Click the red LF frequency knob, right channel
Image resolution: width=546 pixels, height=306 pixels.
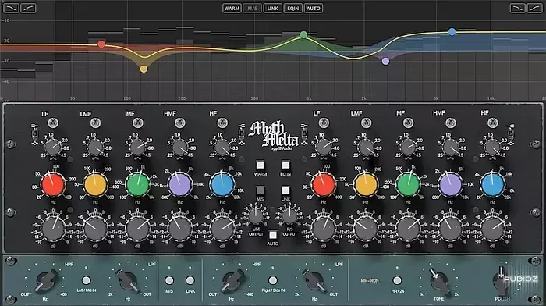point(324,185)
